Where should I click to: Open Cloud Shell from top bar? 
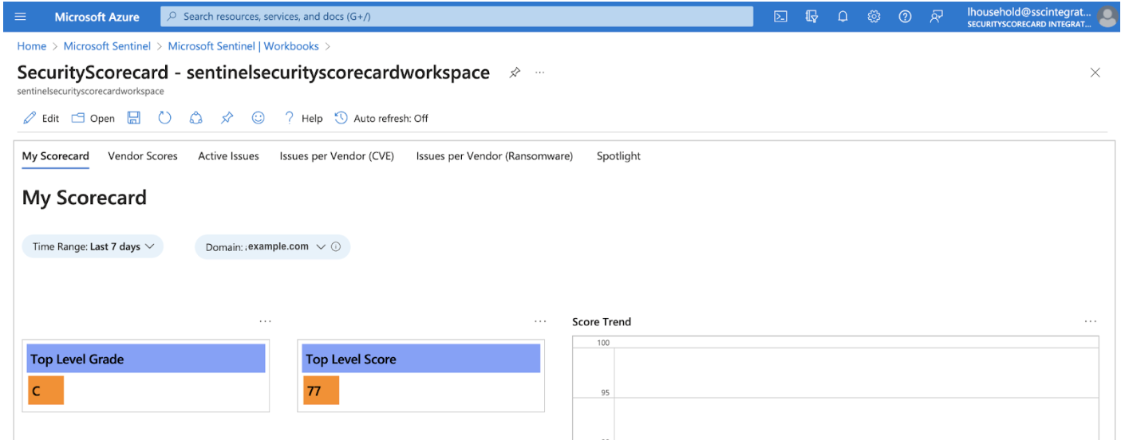pos(781,16)
